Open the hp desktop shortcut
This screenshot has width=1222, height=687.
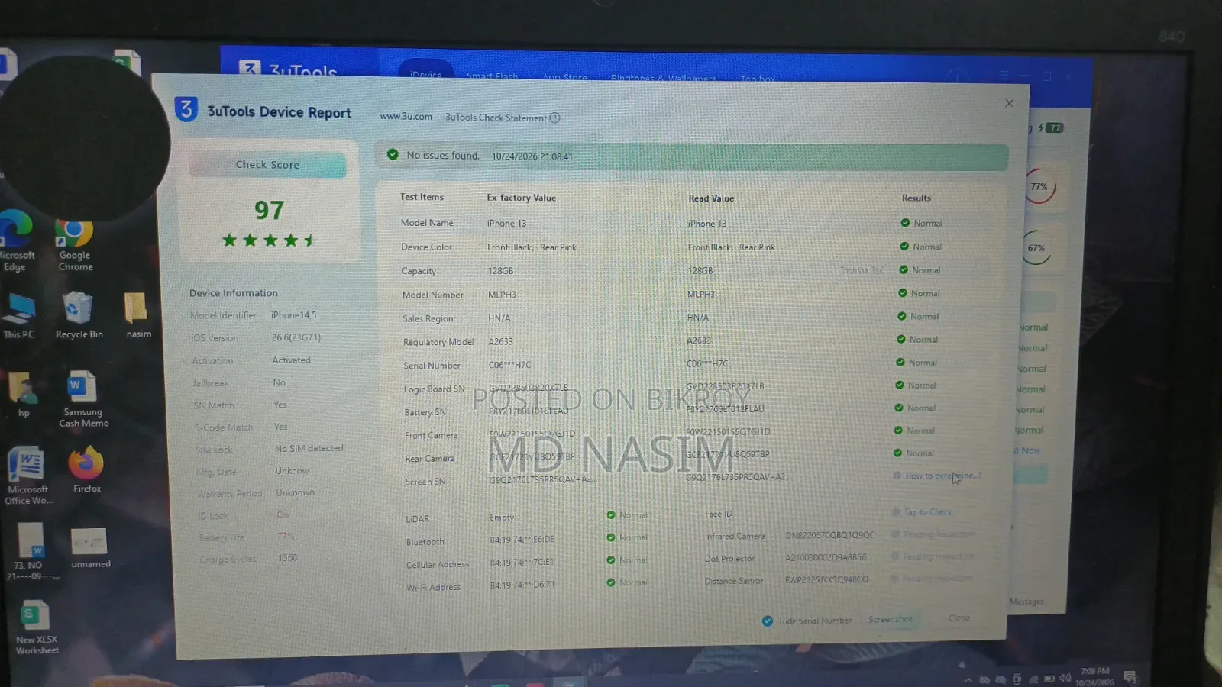click(x=23, y=395)
